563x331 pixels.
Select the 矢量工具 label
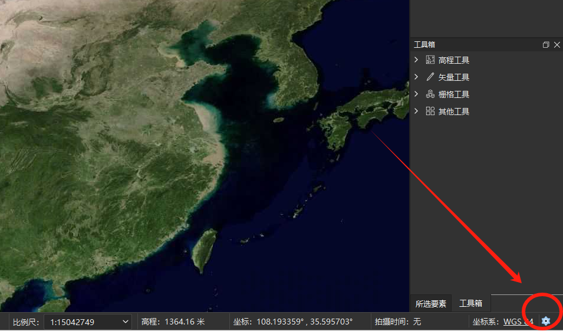tap(454, 77)
